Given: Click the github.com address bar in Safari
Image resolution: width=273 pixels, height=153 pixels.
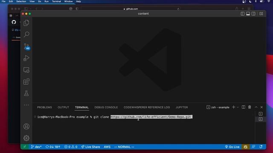Looking at the screenshot, I should (131, 9).
